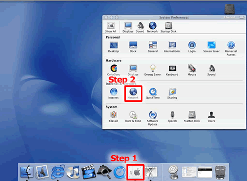
Task: Restore the minimized terminal window in Dock
Action: [x=205, y=173]
